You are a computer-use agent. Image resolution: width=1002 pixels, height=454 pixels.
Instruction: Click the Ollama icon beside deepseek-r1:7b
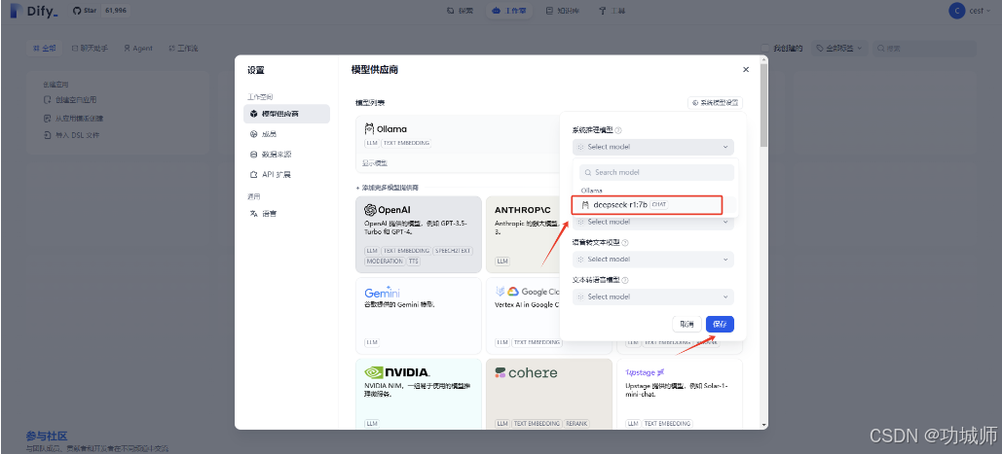coord(584,205)
